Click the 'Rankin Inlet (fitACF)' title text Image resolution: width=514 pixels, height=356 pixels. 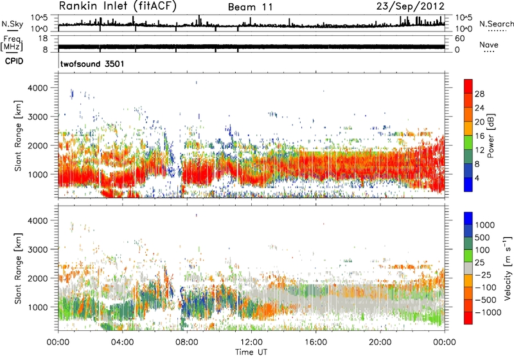(118, 6)
